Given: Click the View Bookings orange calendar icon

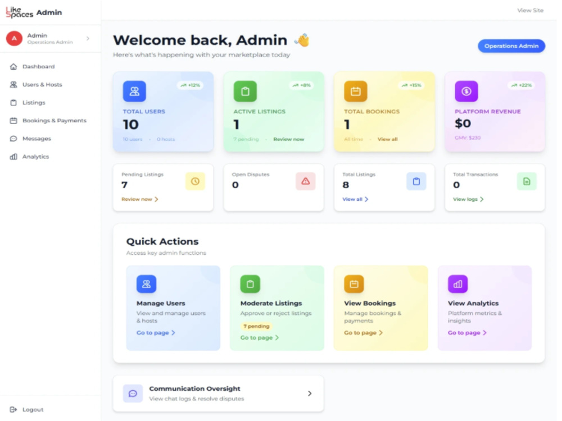Looking at the screenshot, I should click(x=353, y=284).
